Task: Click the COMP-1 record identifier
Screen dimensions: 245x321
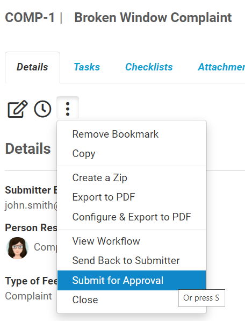Action: click(x=30, y=18)
